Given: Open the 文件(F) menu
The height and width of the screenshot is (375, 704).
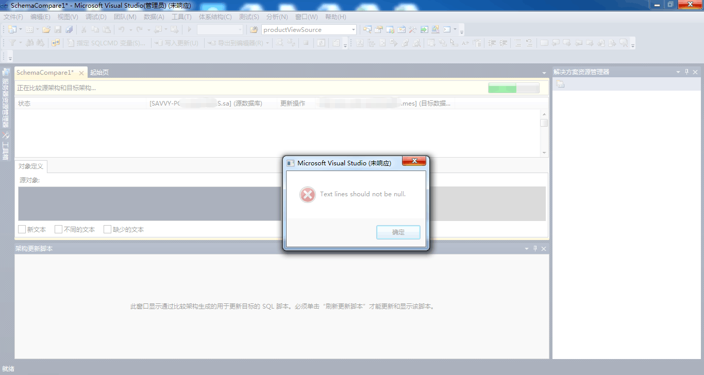Looking at the screenshot, I should pos(13,16).
